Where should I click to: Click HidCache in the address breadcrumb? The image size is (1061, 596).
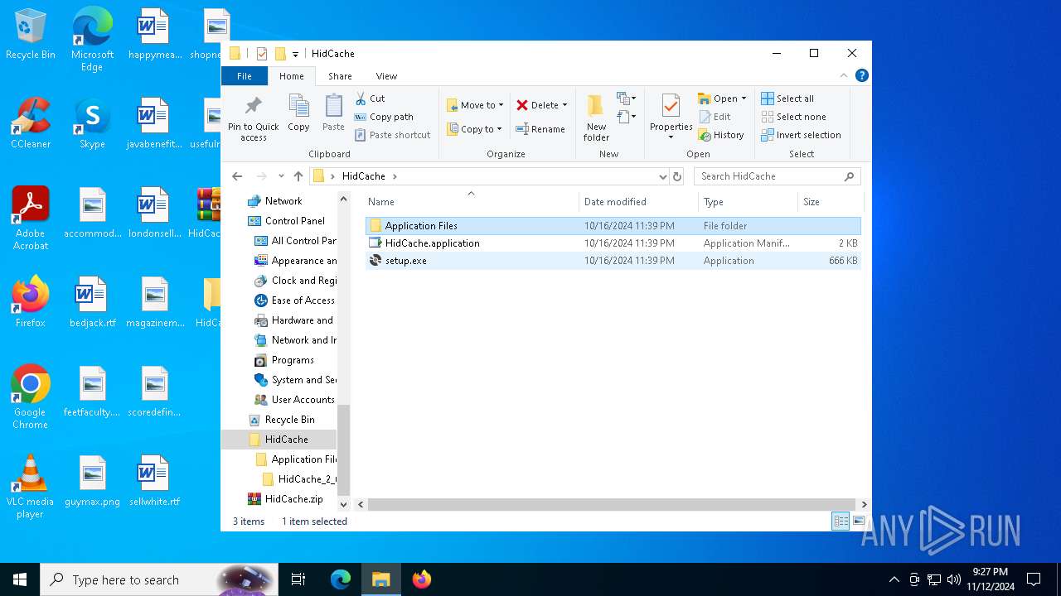pos(364,176)
